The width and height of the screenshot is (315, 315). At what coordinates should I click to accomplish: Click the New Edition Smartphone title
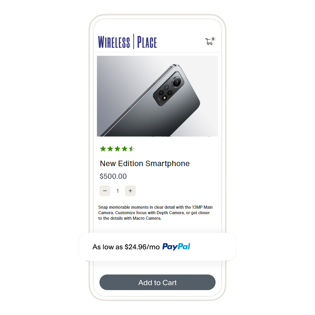coord(145,163)
